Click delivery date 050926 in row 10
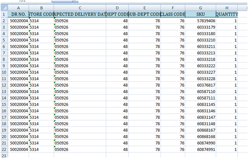 tap(80, 72)
